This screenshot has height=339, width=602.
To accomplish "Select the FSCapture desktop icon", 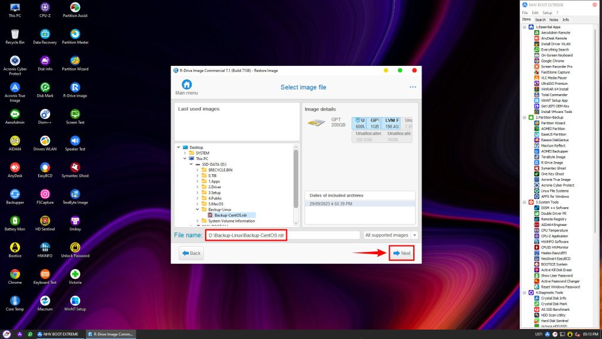I will (x=45, y=197).
